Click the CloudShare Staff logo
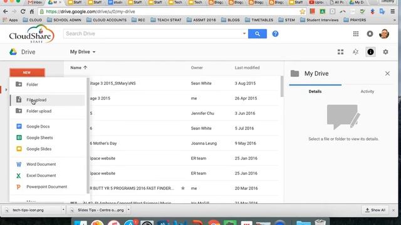 (32, 34)
